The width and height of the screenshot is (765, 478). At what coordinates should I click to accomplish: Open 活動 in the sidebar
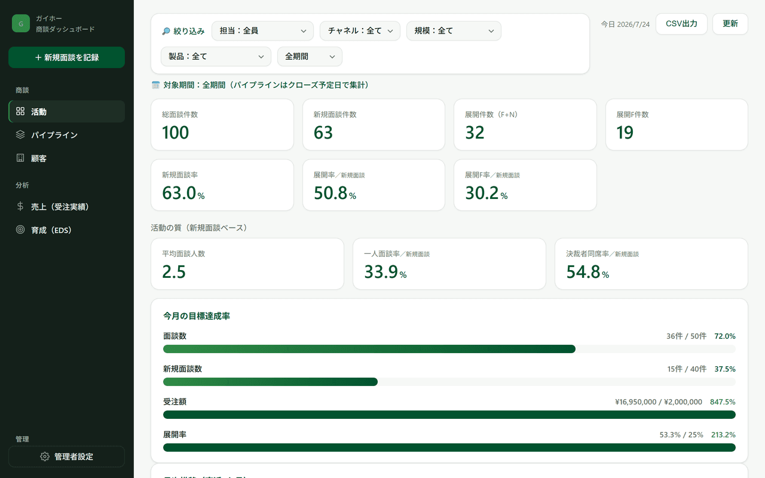coord(66,111)
